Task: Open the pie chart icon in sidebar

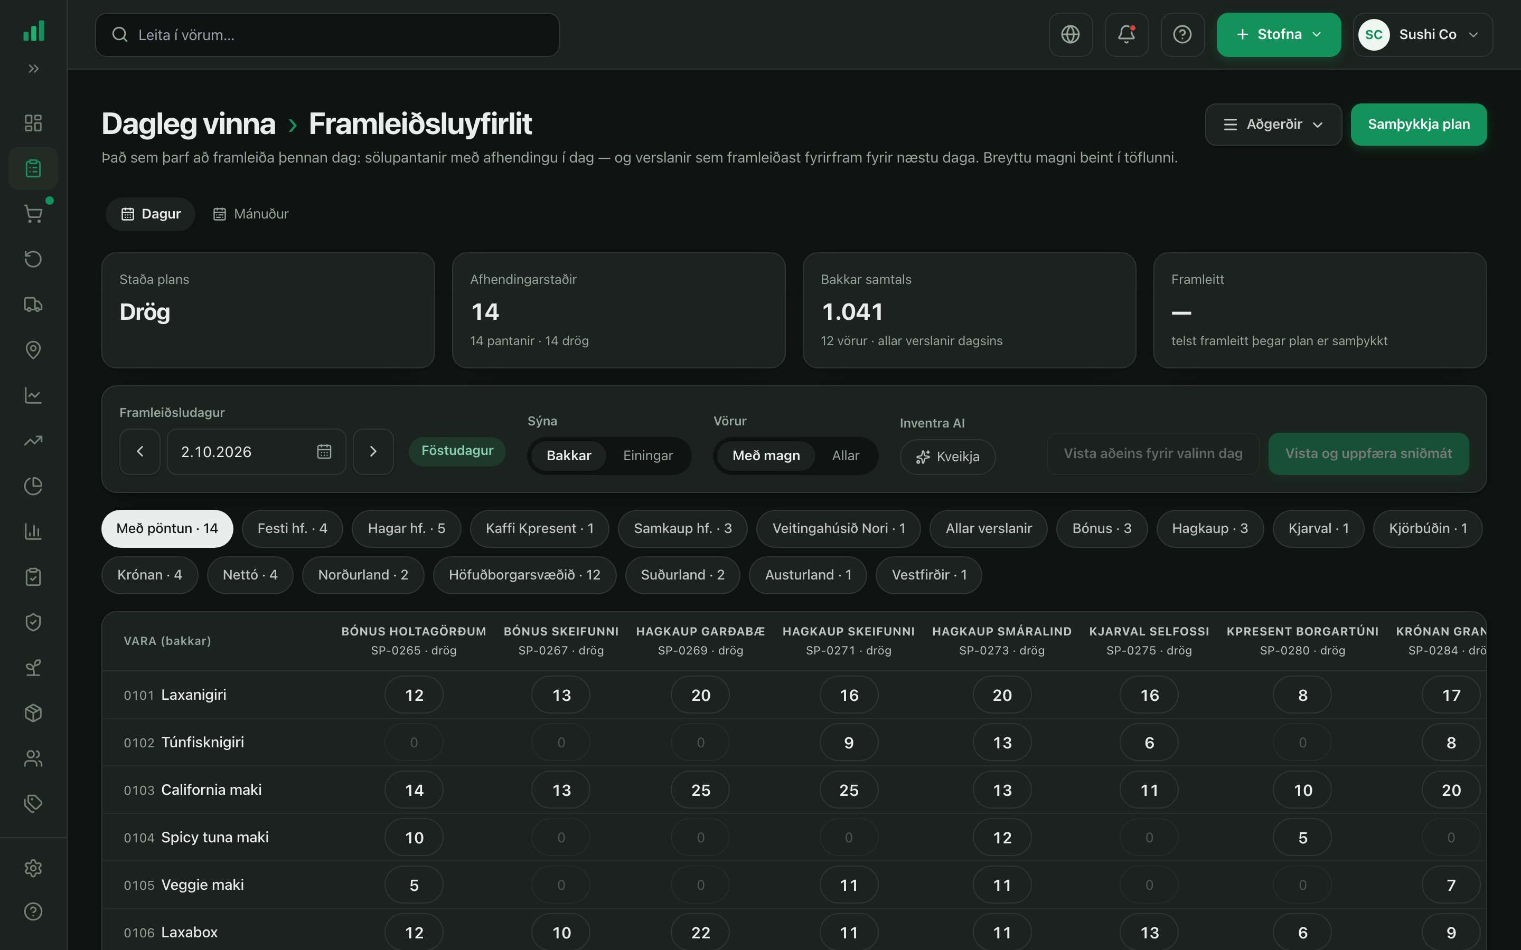Action: coord(33,486)
